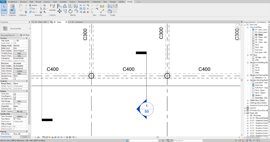Expand the Join geometry dropdown arrow
Image resolution: width=270 pixels, height=142 pixels.
pos(37,12)
